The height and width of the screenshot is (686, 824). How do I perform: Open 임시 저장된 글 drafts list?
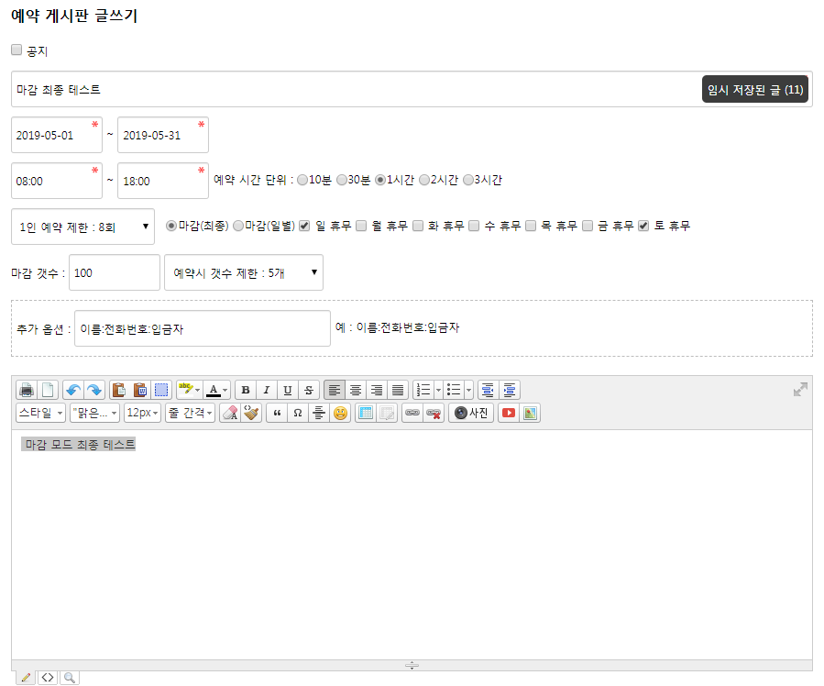click(x=755, y=89)
